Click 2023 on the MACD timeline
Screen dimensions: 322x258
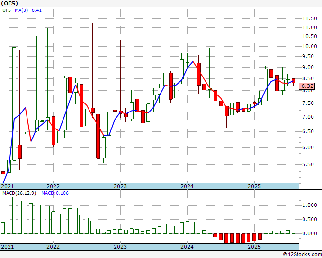coord(120,247)
